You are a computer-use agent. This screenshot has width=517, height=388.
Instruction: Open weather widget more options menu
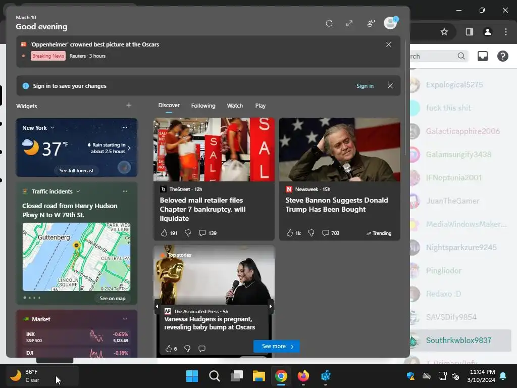click(x=125, y=127)
